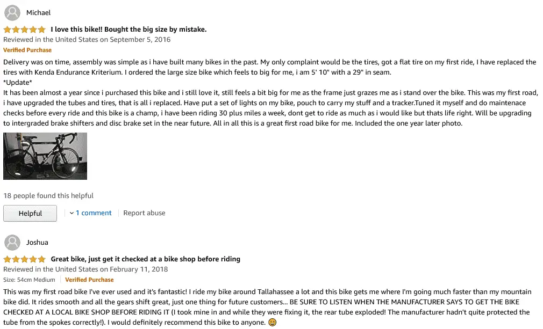Viewport: 543px width, 329px height.
Task: Click the February 11, 2018 review date
Action: [139, 269]
